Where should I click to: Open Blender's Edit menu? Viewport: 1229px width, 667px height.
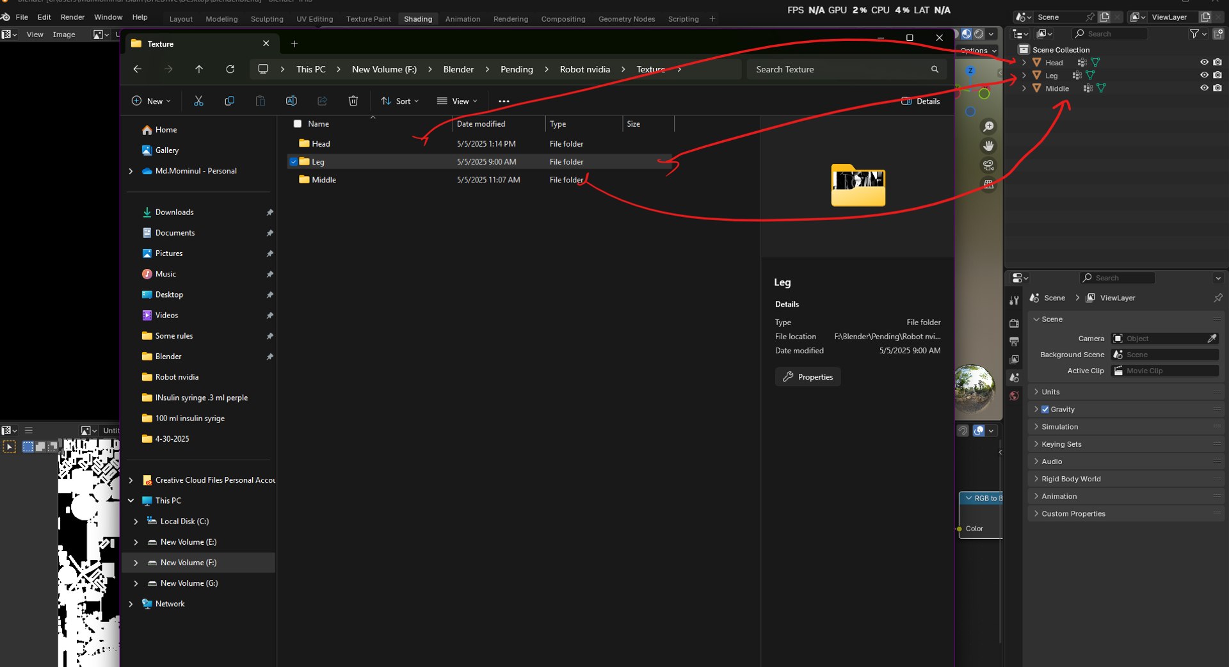pos(44,17)
